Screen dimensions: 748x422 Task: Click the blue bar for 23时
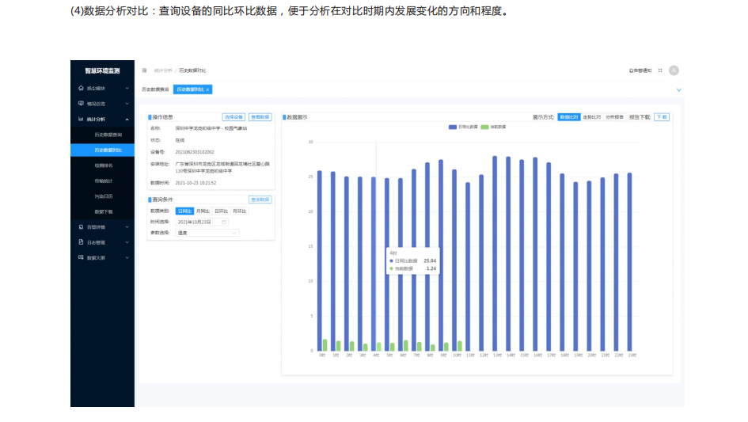pyautogui.click(x=630, y=262)
